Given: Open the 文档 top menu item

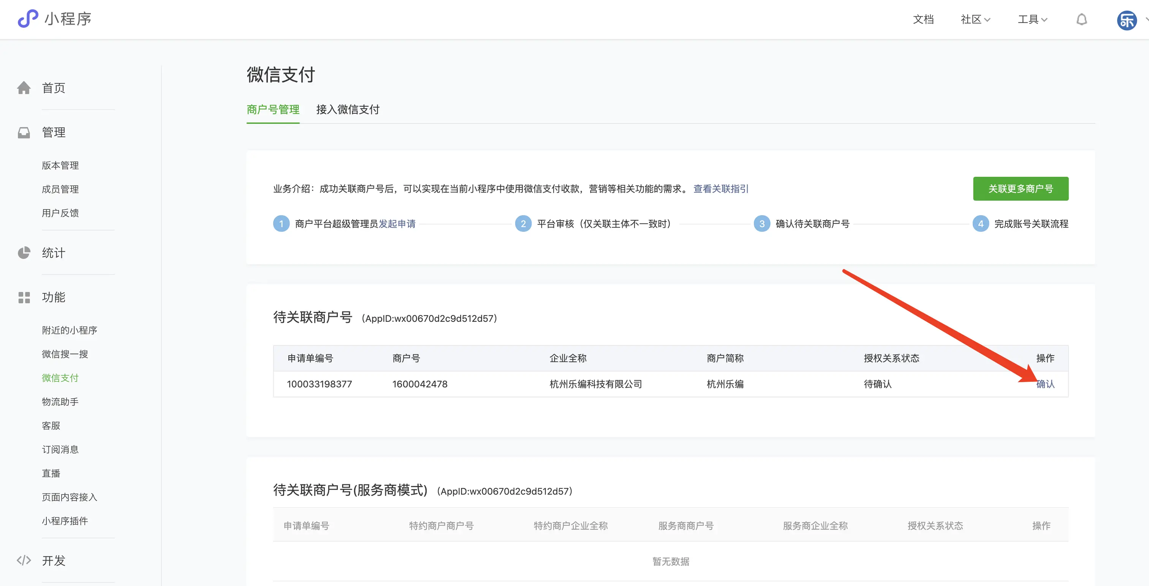Looking at the screenshot, I should [923, 20].
